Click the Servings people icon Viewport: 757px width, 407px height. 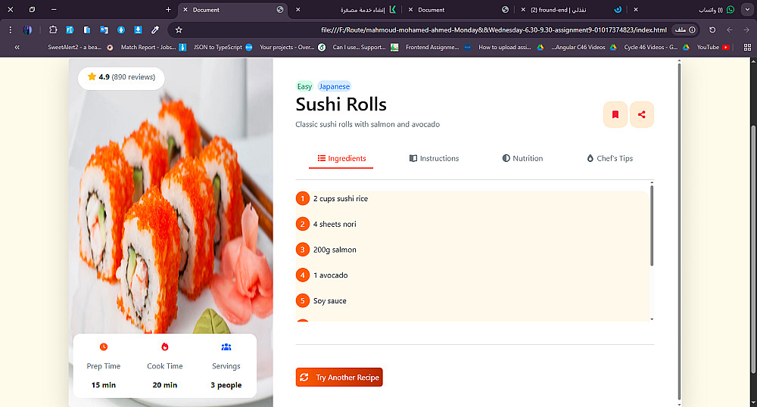click(226, 346)
